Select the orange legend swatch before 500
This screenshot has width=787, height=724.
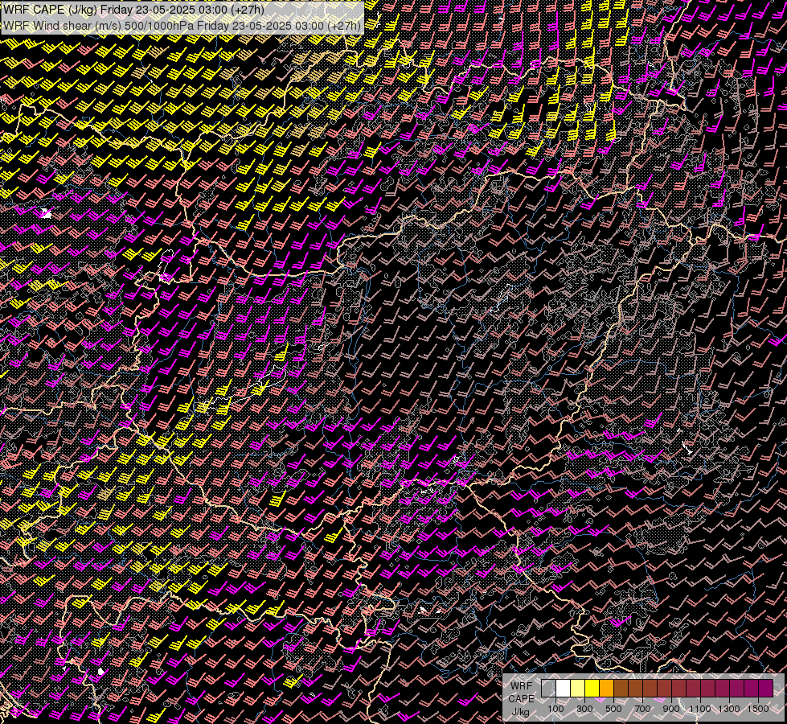(606, 689)
